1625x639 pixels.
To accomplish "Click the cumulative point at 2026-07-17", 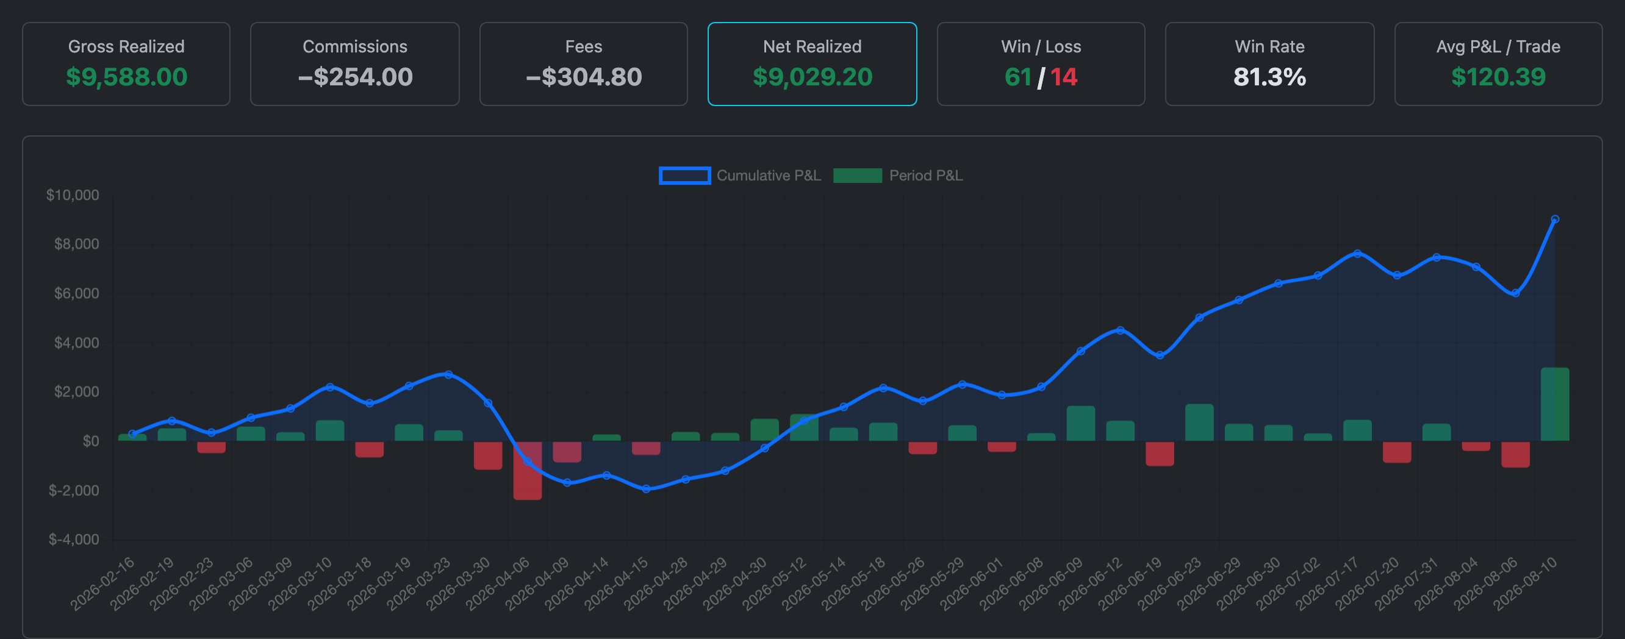I will (1357, 254).
